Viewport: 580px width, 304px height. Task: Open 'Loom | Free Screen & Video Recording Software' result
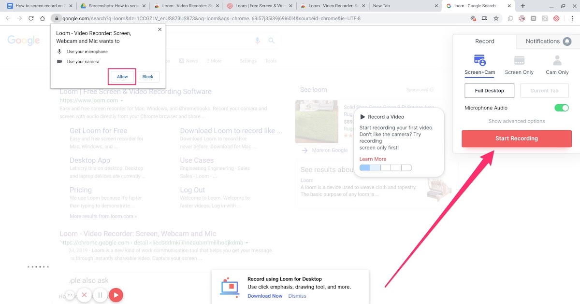[135, 92]
